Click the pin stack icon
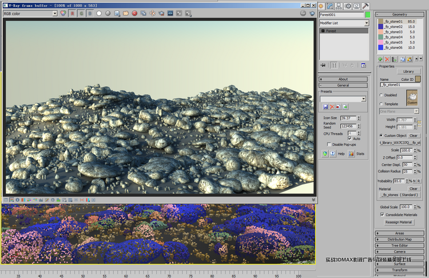This screenshot has width=429, height=278. (323, 65)
